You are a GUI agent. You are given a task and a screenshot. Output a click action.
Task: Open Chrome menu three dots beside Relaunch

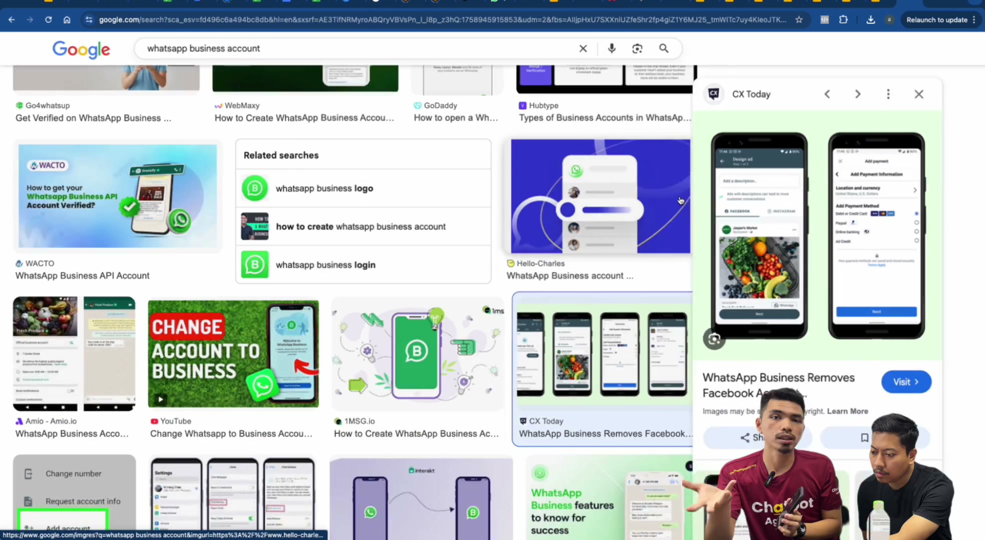(974, 19)
